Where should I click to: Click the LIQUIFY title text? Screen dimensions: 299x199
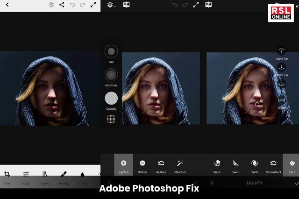[x=254, y=183]
